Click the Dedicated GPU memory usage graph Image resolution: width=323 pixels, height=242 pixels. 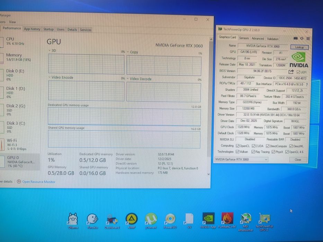tap(124, 117)
